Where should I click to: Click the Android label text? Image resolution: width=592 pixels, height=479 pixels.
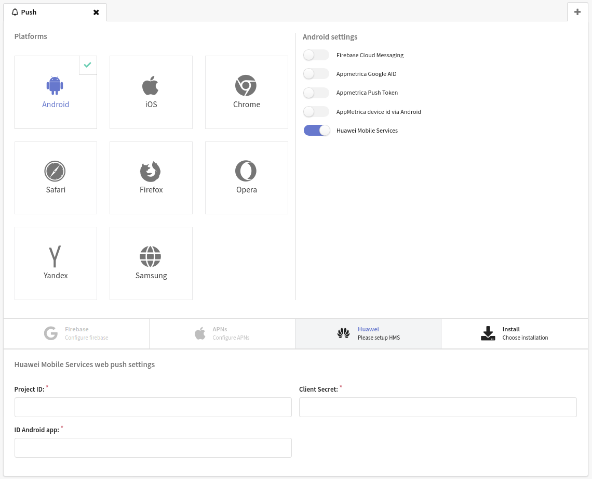56,105
